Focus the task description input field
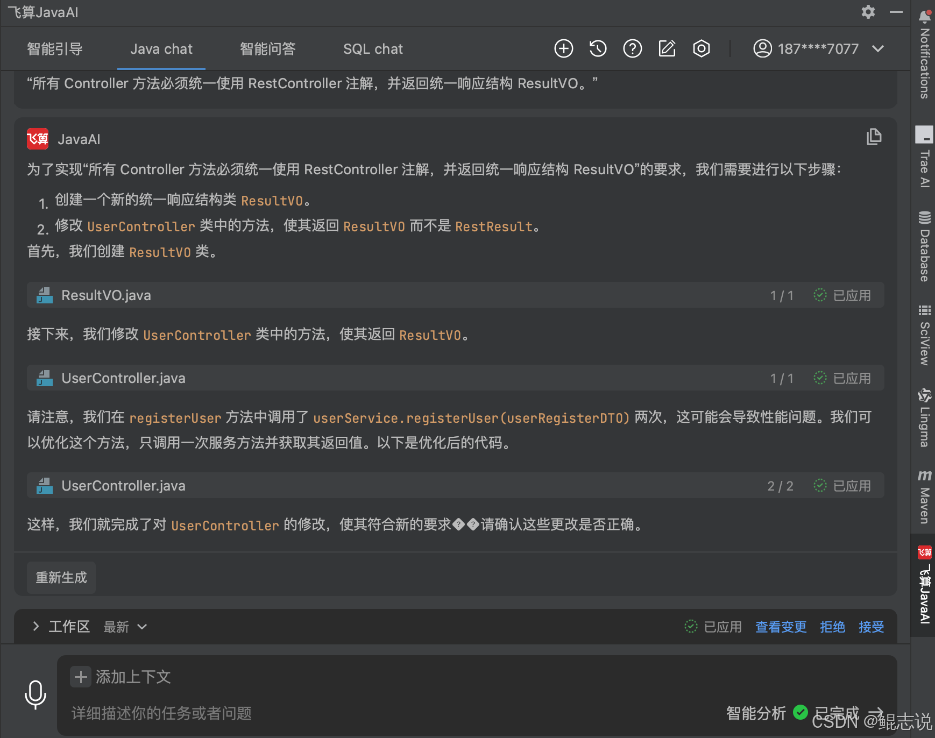 (x=393, y=713)
